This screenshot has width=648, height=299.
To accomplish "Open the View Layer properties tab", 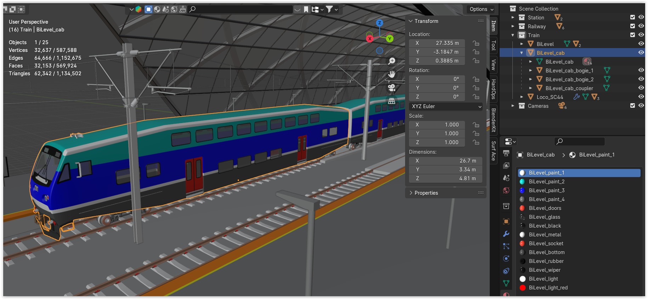I will (x=506, y=165).
